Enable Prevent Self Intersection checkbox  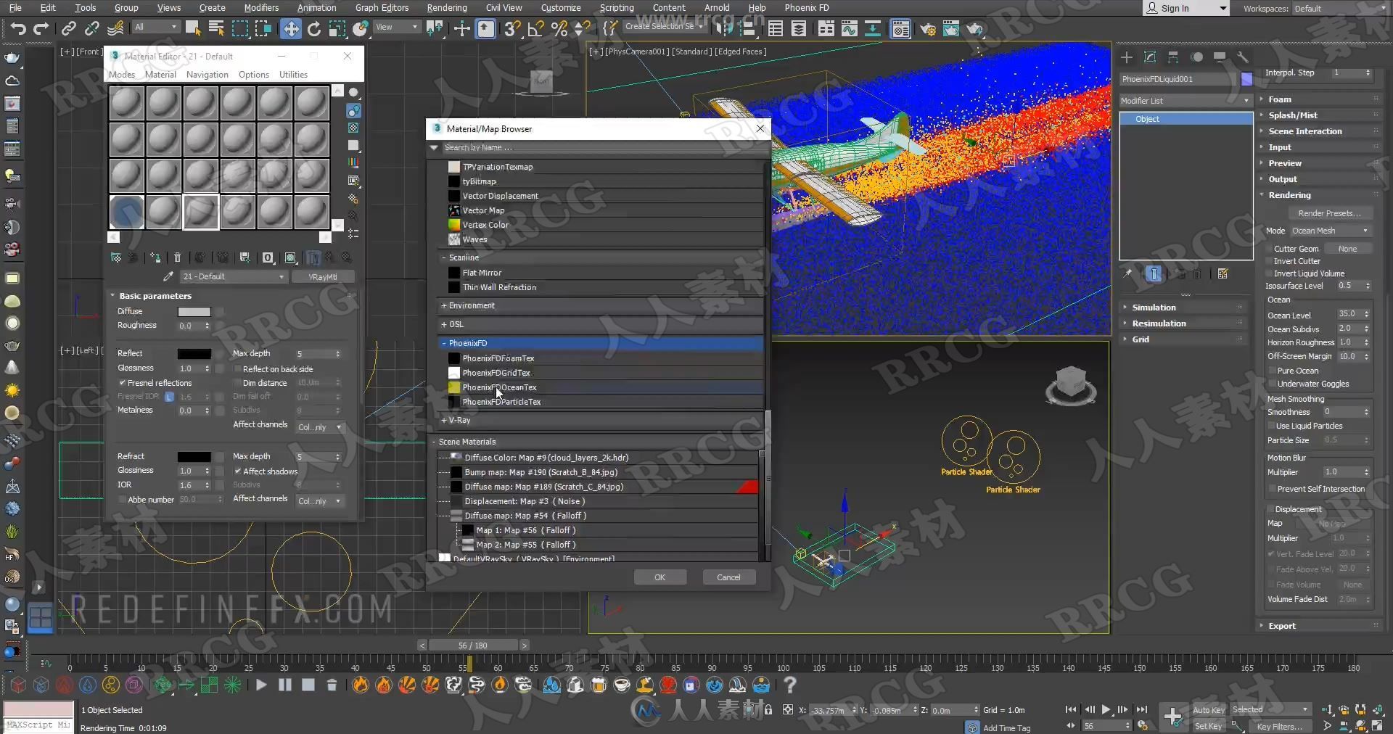(x=1271, y=490)
